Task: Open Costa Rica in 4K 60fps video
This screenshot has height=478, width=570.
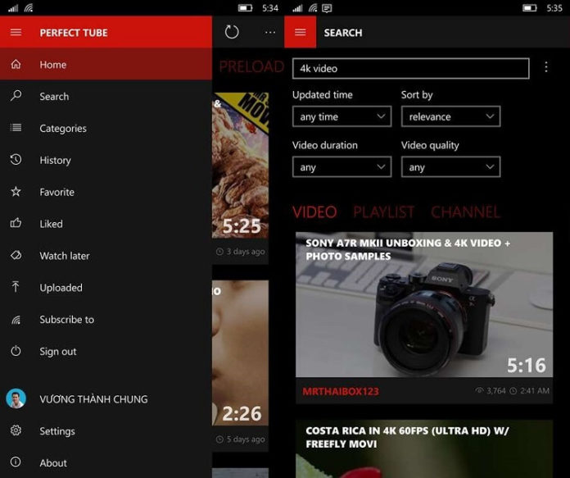Action: 424,448
